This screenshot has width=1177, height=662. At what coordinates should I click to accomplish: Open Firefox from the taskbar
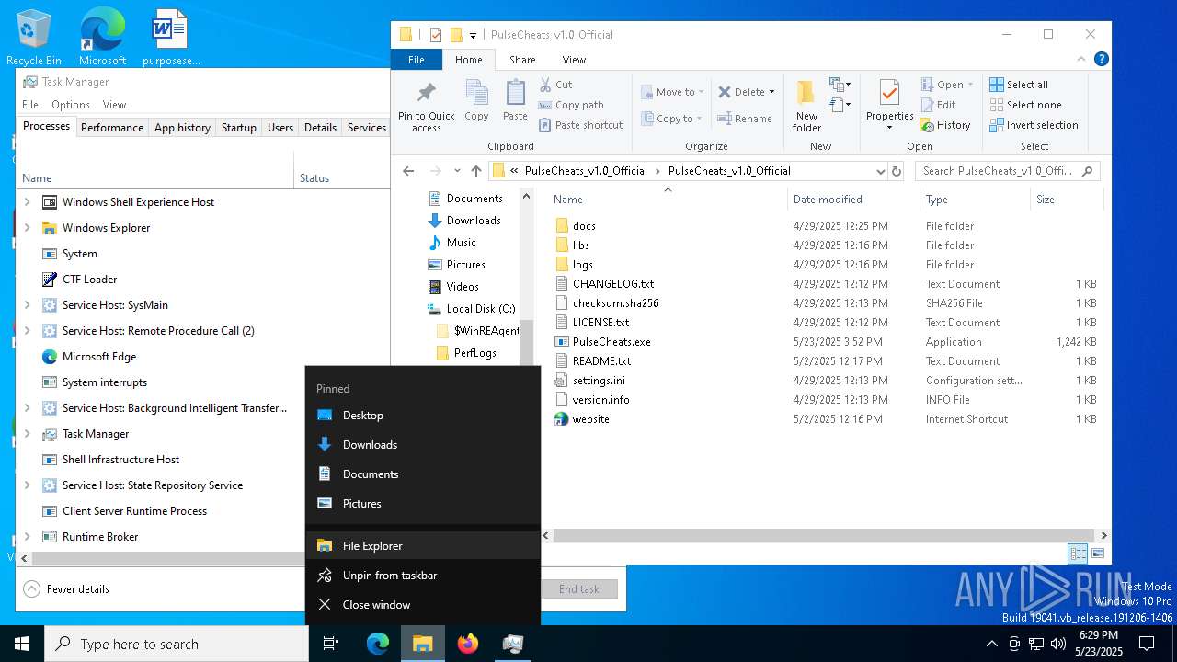[468, 644]
